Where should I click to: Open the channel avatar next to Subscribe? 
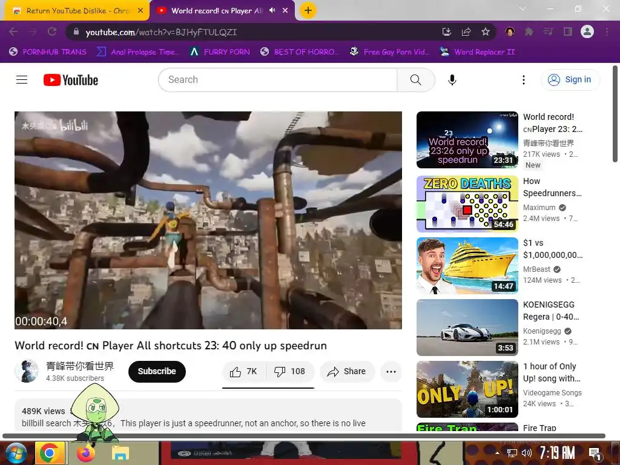pyautogui.click(x=27, y=371)
